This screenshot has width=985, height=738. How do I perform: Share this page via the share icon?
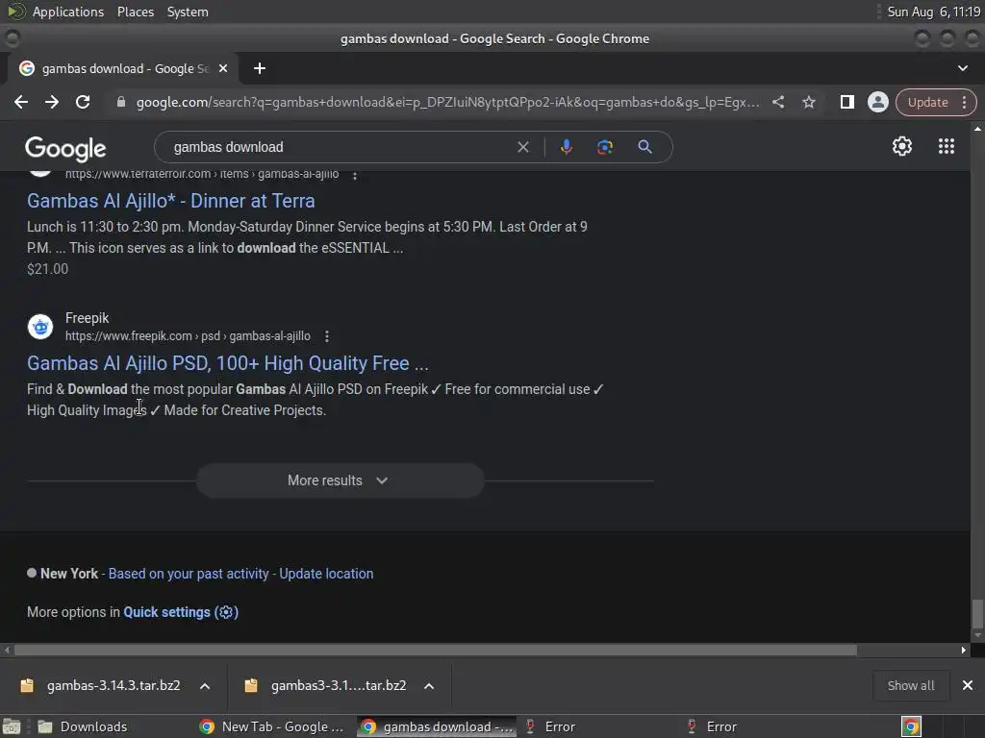point(778,102)
